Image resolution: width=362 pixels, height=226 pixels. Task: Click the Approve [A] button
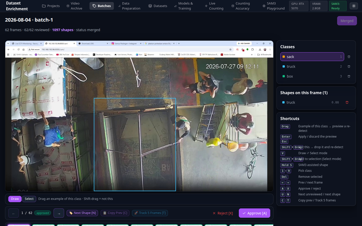254,213
